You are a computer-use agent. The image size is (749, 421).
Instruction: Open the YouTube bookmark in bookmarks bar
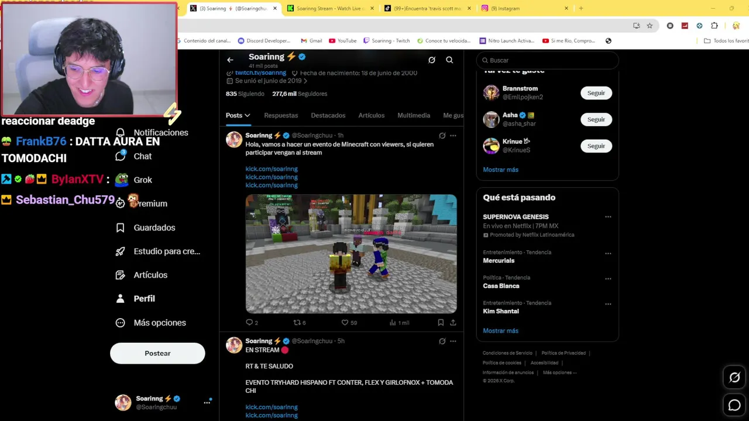click(343, 41)
